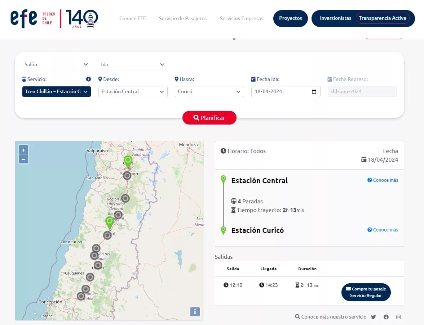Click the Estación Curicó route heading
The width and height of the screenshot is (424, 325).
coord(257,230)
